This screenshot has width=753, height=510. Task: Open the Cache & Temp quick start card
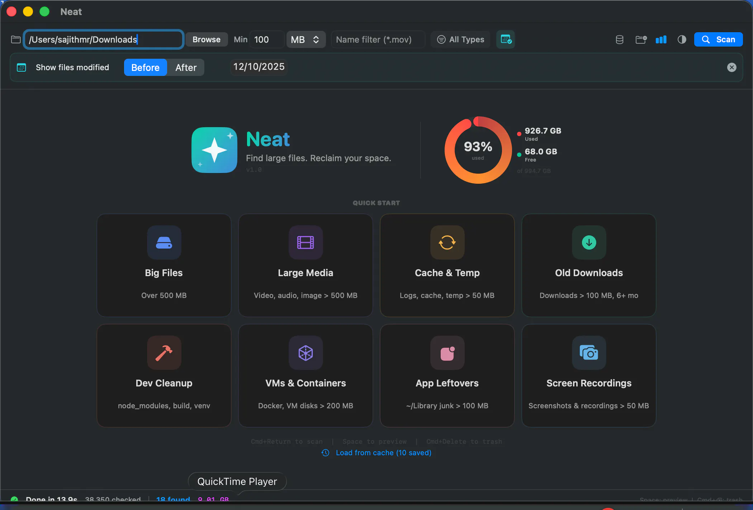click(447, 265)
